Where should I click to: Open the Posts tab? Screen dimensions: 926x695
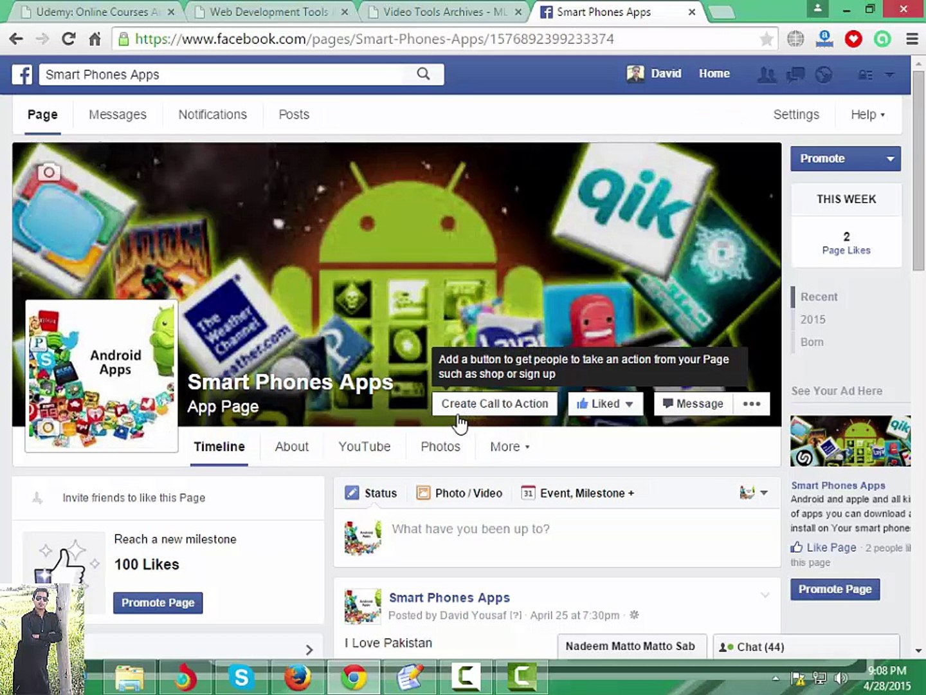pyautogui.click(x=294, y=115)
